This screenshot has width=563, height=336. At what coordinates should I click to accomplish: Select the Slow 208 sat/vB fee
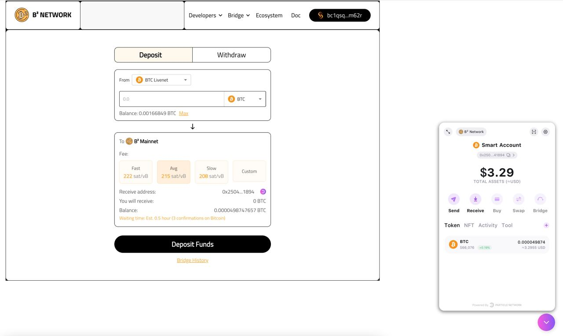[x=212, y=172]
